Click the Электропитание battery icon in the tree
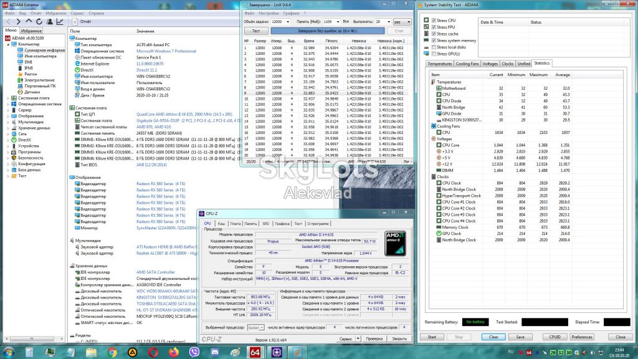Image resolution: width=638 pixels, height=359 pixels. pos(21,80)
